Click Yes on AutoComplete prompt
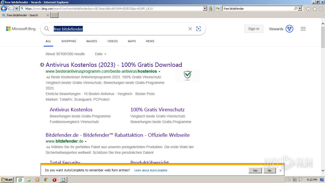Viewport: 325px width, 183px height. click(x=255, y=171)
